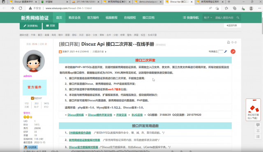Screen dimensions: 263x152
Task: Click 置顶 moderation action
Action: pyautogui.click(x=40, y=35)
